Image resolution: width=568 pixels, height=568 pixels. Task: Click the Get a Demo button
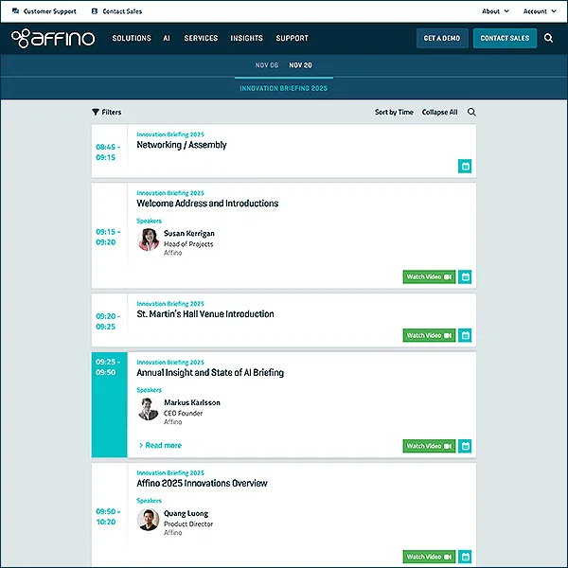442,39
